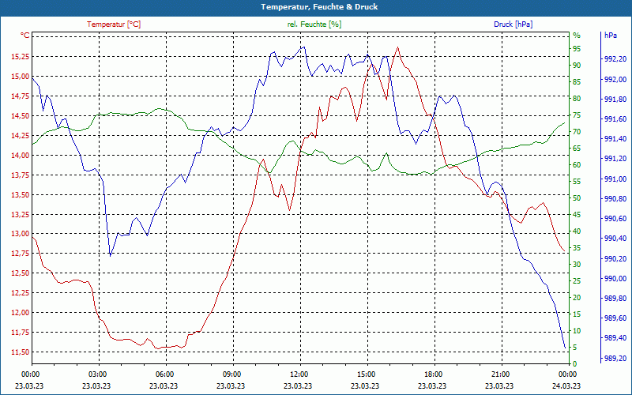
Task: Click the 991,60 pressure axis value
Action: click(615, 119)
